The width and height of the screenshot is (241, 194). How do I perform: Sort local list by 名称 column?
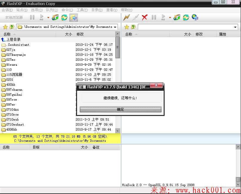(x=28, y=34)
